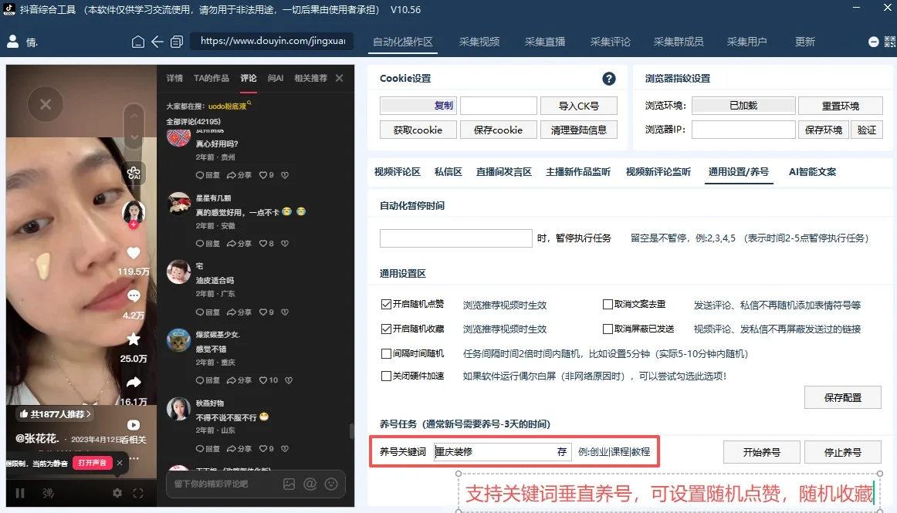Click the 浏览器IP input field
The image size is (897, 513).
743,130
